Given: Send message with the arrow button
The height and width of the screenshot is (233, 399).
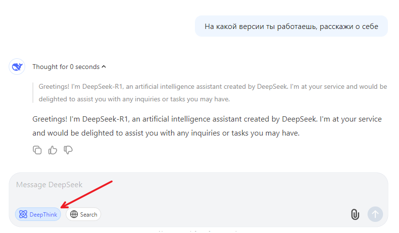Looking at the screenshot, I should [x=375, y=214].
